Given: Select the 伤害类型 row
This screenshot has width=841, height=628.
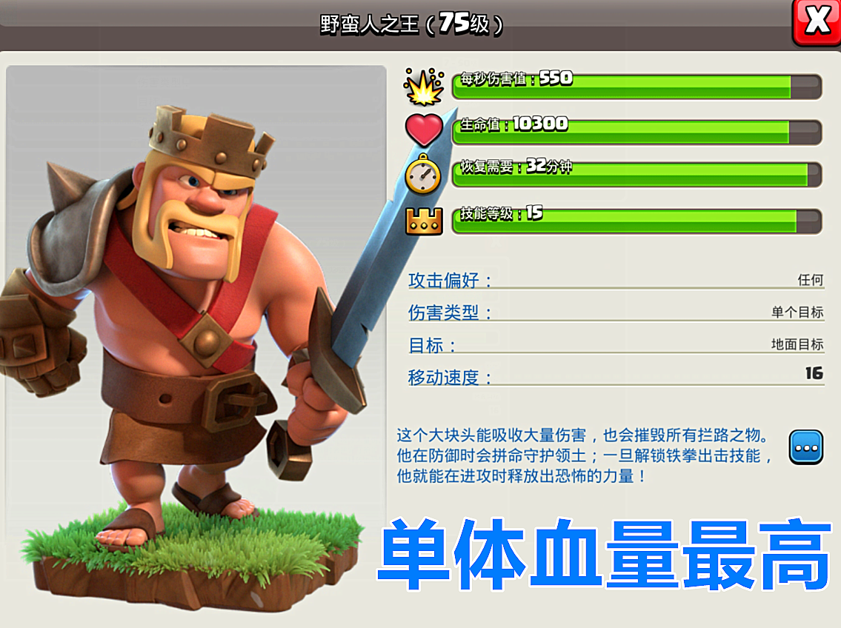Looking at the screenshot, I should click(616, 312).
